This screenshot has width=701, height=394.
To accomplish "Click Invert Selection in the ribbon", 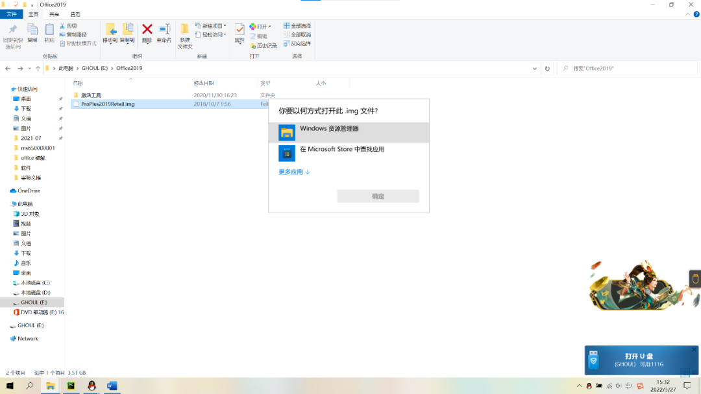I will click(x=297, y=43).
